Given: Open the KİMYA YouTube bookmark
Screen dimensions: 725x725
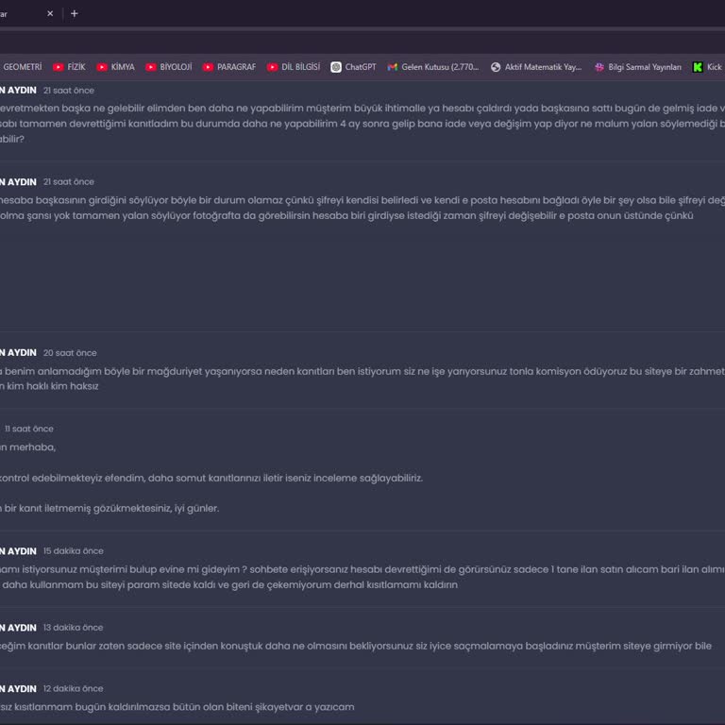Looking at the screenshot, I should point(115,67).
